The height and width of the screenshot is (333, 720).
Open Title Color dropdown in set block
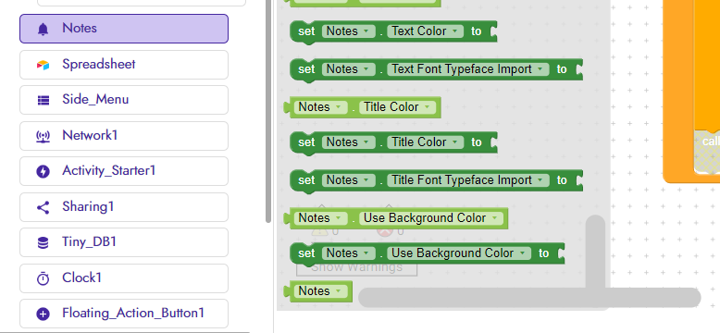(425, 142)
